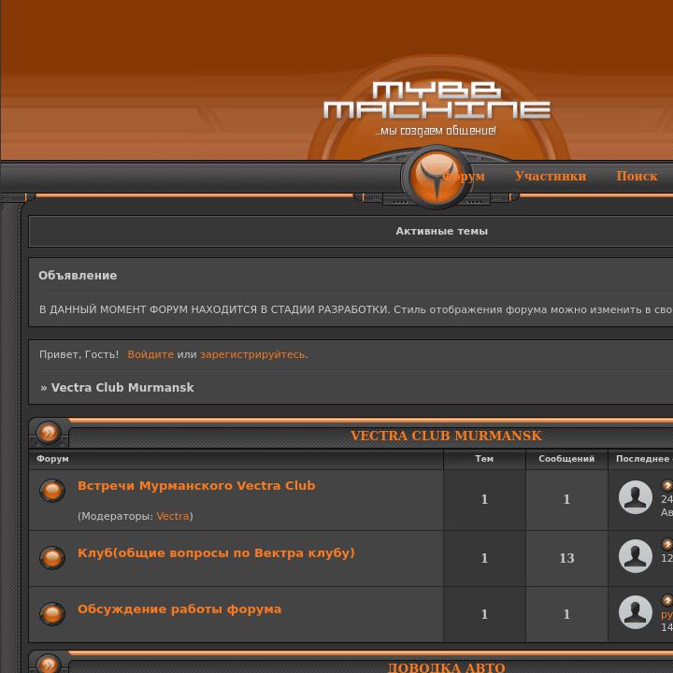Open the Участники navigation item
This screenshot has height=673, width=673.
click(551, 176)
